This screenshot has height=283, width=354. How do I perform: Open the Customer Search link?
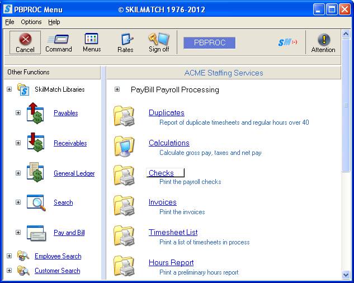click(58, 270)
